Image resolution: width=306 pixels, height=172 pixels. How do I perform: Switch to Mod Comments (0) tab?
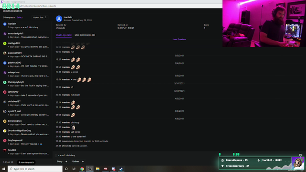tap(85, 35)
